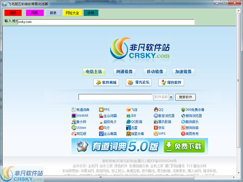Open the 主机之家 partner link
The image size is (243, 182).
coord(157,166)
